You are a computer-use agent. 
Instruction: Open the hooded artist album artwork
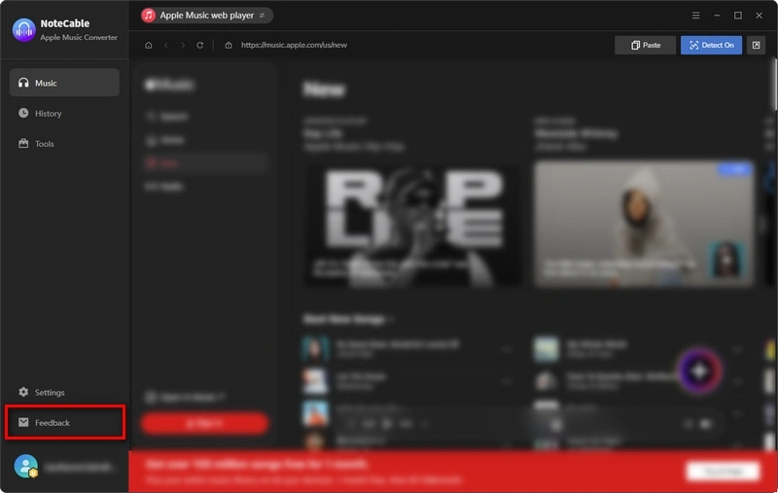click(644, 225)
